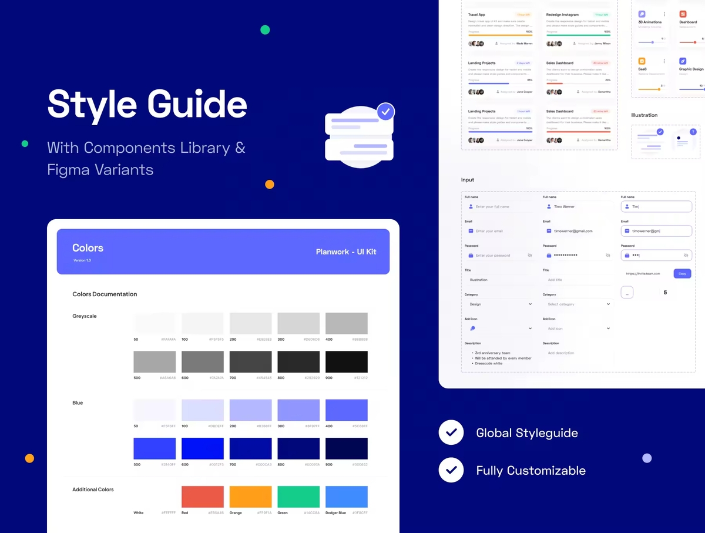Click the 3D Animations card icon
The image size is (705, 533).
coord(642,14)
